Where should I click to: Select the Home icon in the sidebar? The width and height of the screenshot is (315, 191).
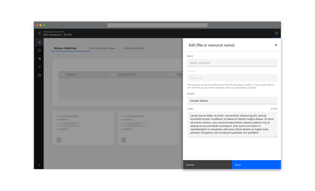pos(39,42)
